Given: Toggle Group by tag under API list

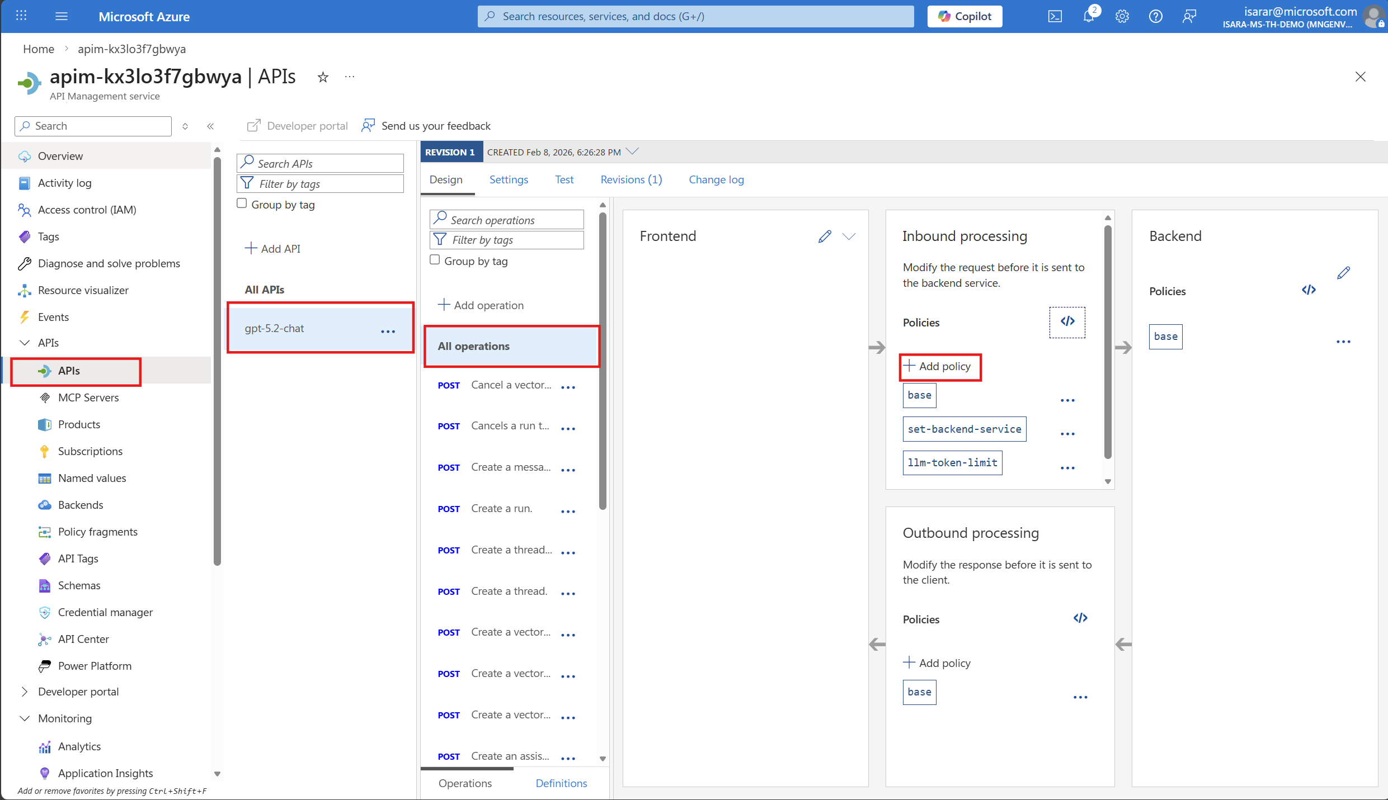Looking at the screenshot, I should 242,203.
